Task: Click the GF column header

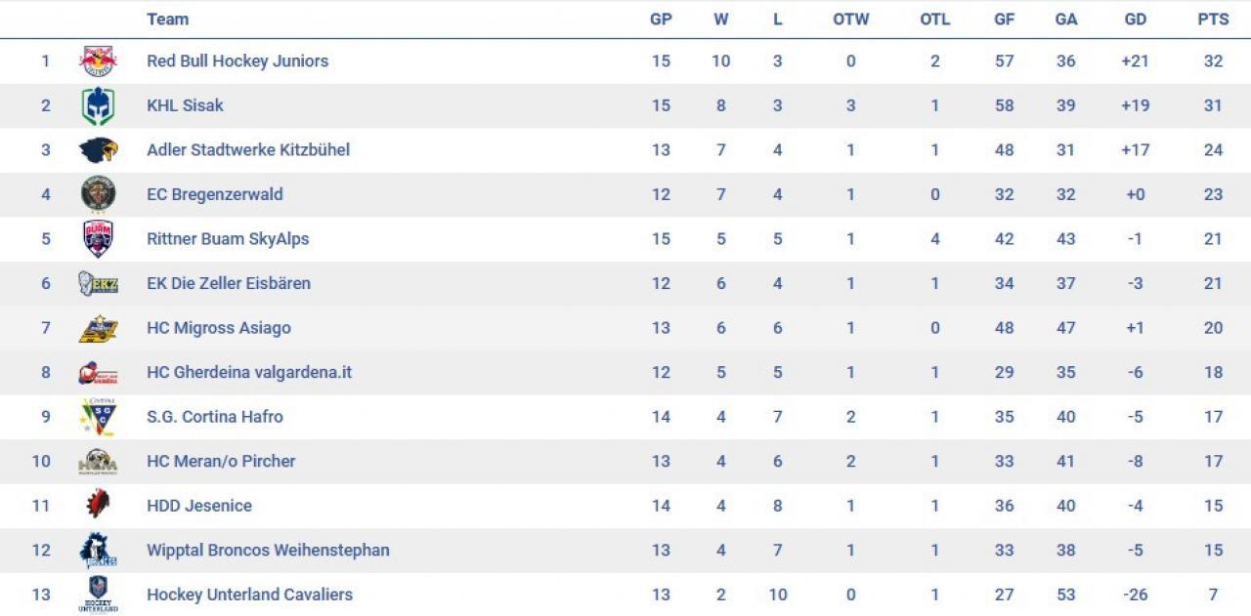Action: coord(1004,20)
